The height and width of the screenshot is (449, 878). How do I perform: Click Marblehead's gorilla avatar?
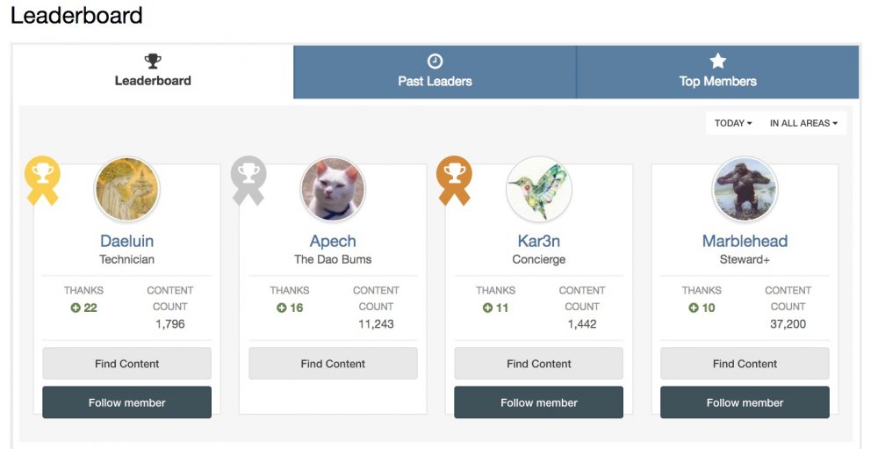(745, 189)
